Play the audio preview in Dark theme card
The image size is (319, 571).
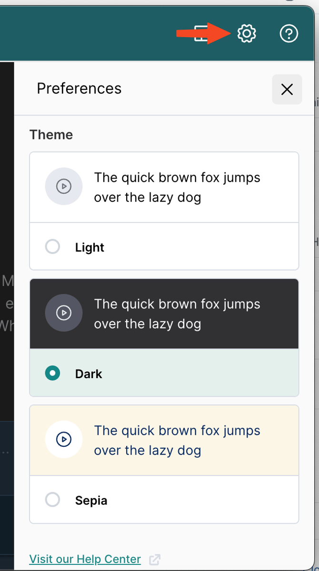(x=64, y=313)
